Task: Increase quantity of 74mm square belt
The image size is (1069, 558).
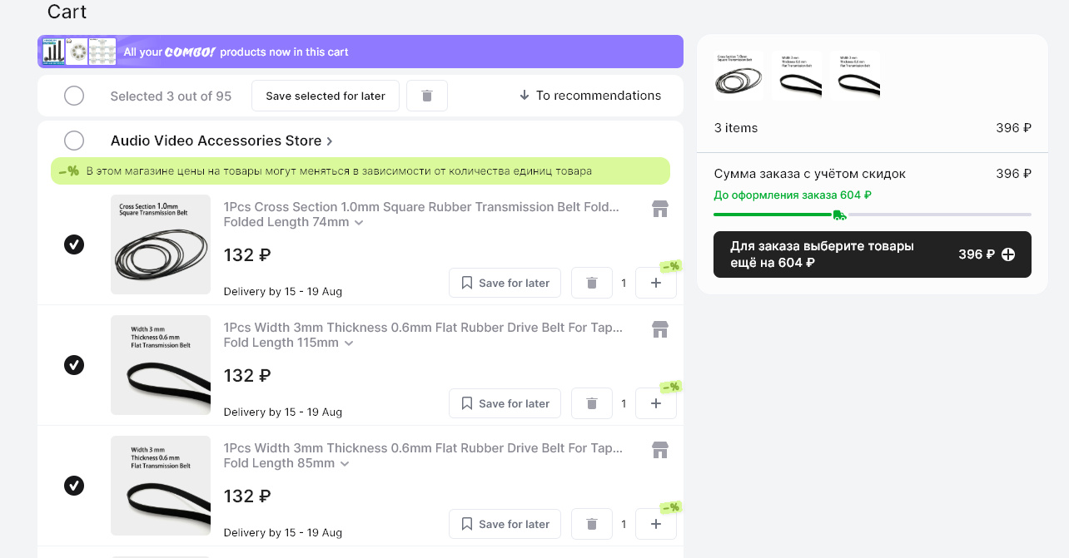Action: (655, 283)
